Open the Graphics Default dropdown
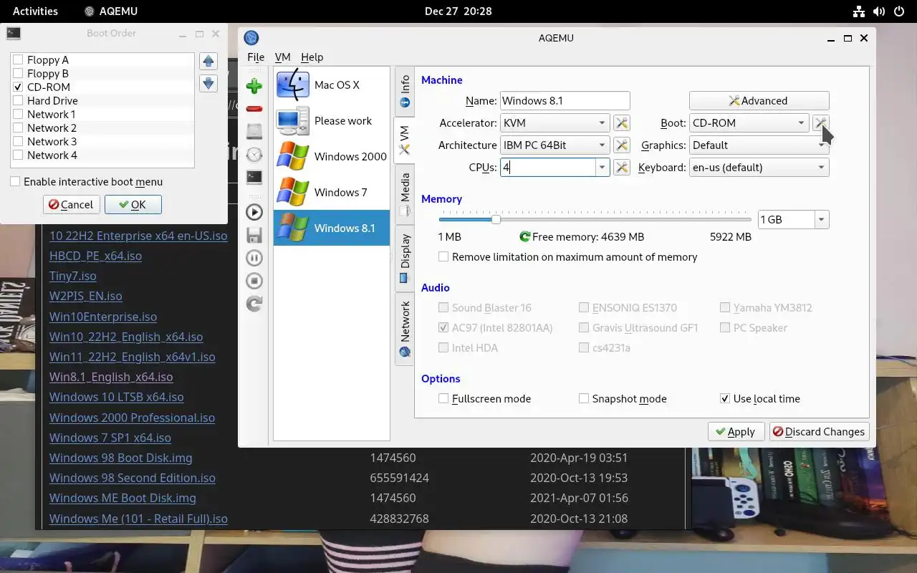The height and width of the screenshot is (573, 917). coord(759,145)
